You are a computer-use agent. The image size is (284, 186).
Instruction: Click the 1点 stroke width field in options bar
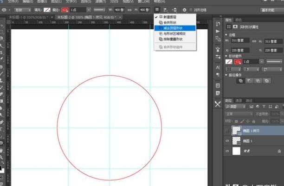coord(78,10)
